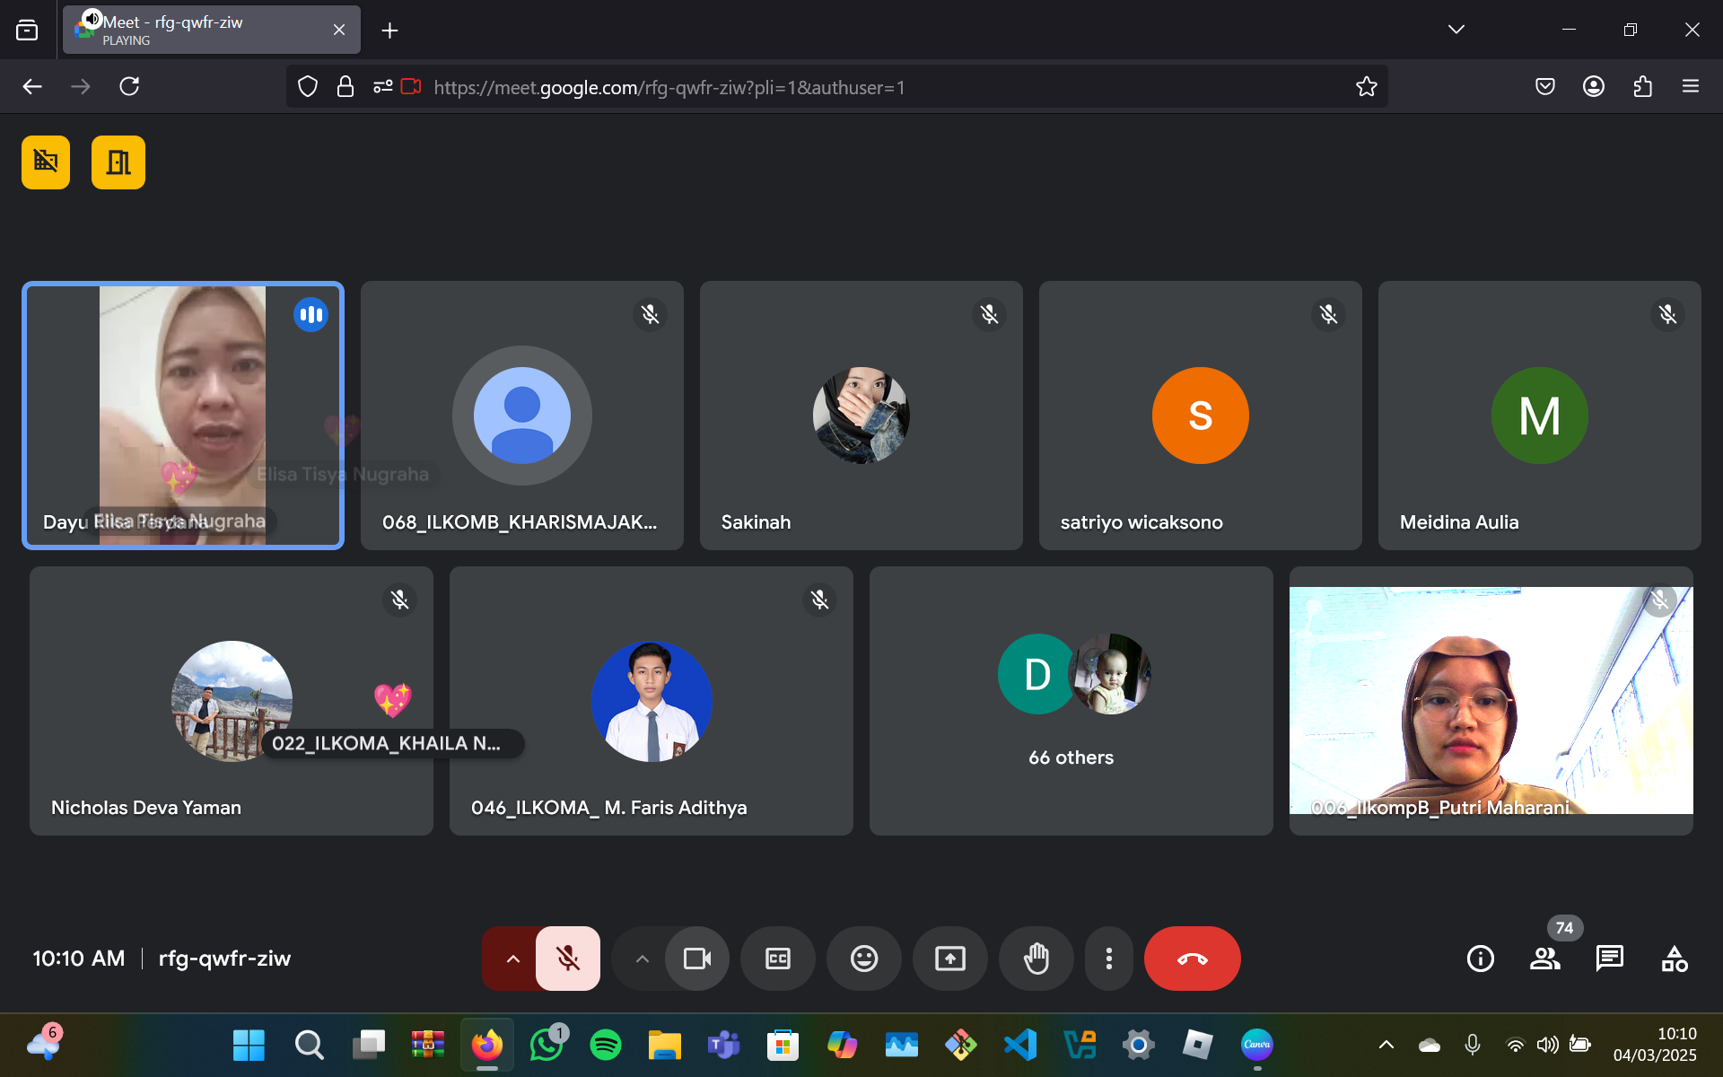Open the Activities shapes icon
Screen dimensions: 1723x1077
coord(1674,959)
